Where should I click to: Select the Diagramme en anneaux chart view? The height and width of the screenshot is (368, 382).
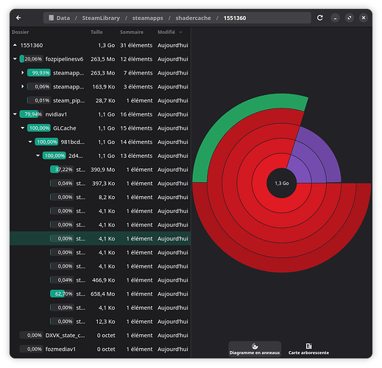point(255,348)
